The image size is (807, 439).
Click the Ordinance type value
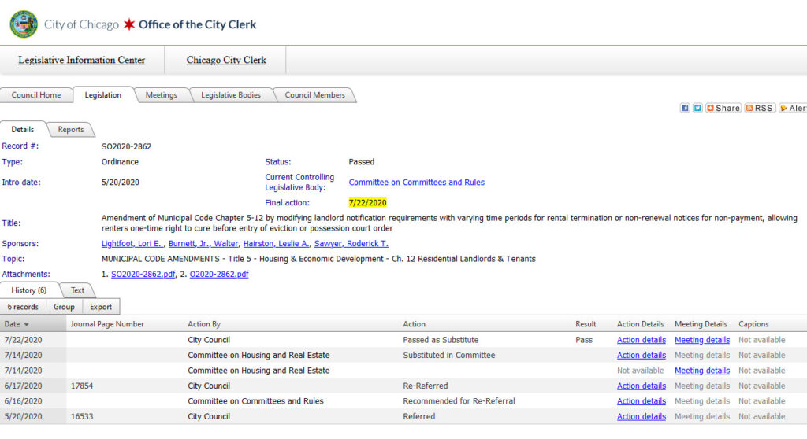[120, 162]
